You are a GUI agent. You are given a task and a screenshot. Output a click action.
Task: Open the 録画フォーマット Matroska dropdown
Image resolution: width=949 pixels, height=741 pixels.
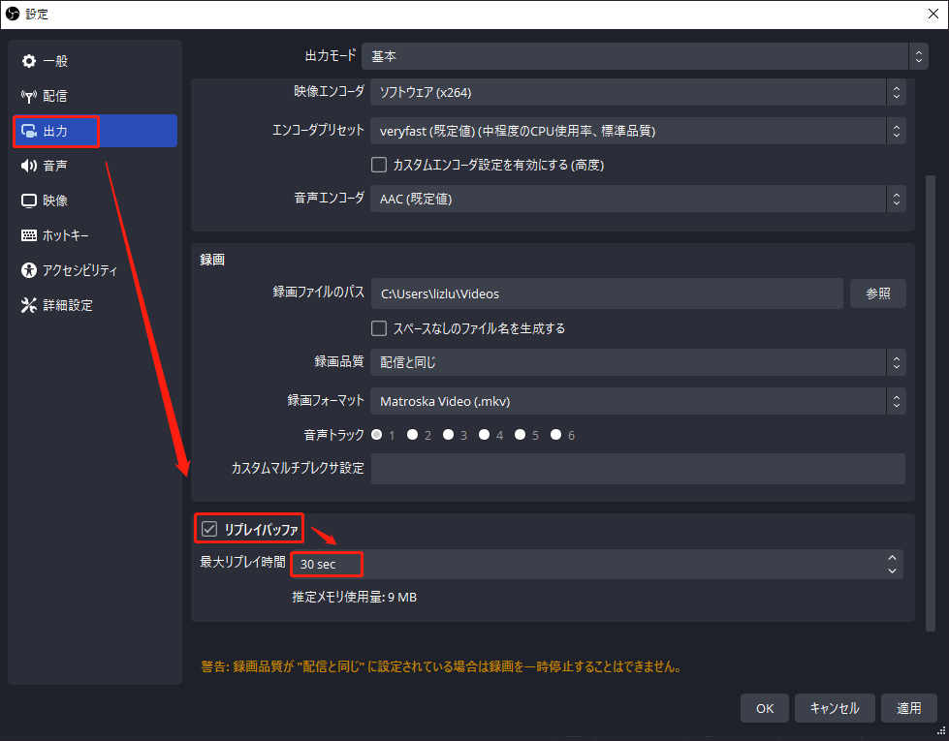click(x=638, y=401)
